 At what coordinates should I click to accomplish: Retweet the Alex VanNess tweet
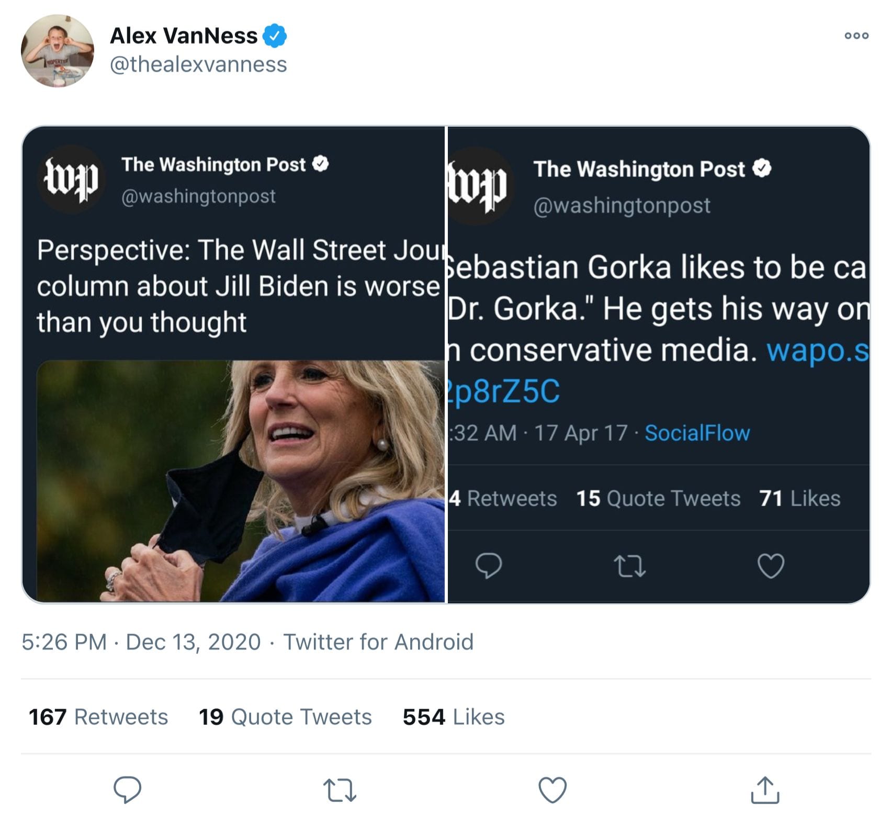340,790
